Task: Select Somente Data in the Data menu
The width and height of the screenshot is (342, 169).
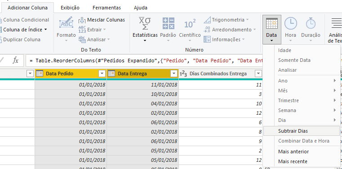Action: [302, 60]
